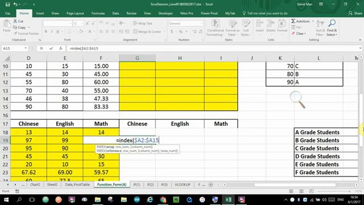Collapse the ribbon with the chevron

[360, 40]
